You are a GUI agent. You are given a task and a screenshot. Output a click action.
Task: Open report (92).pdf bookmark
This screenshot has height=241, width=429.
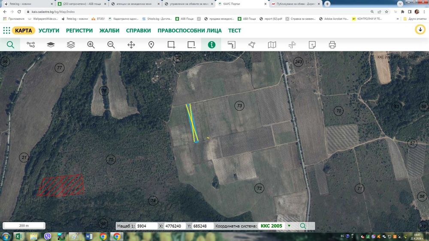[271, 19]
